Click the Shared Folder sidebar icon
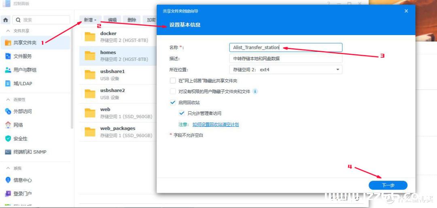 pyautogui.click(x=8, y=43)
